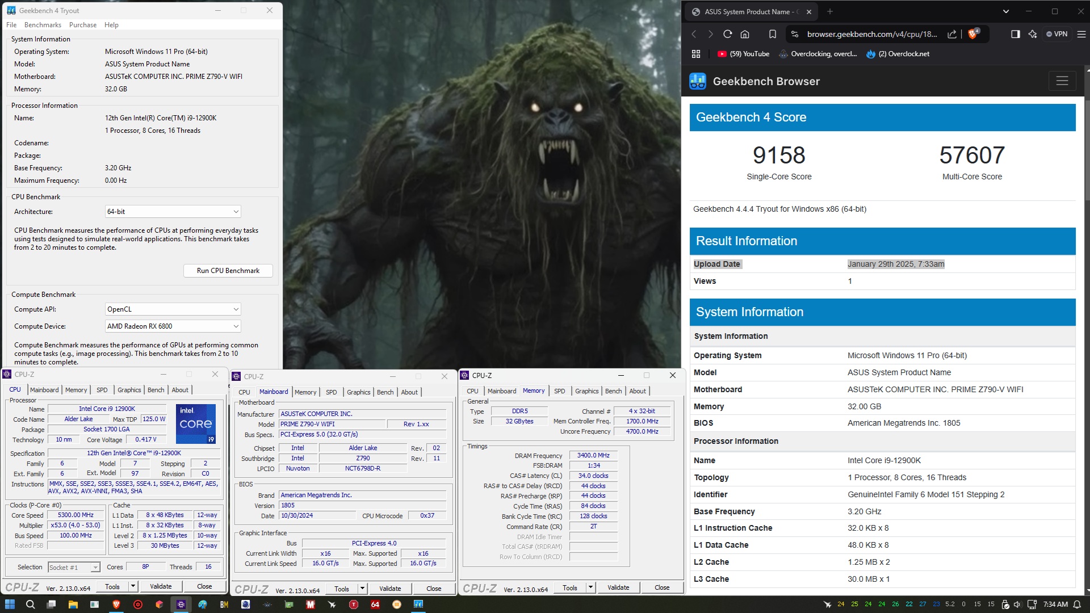Open Windows taskbar search
1090x613 pixels.
[x=31, y=604]
